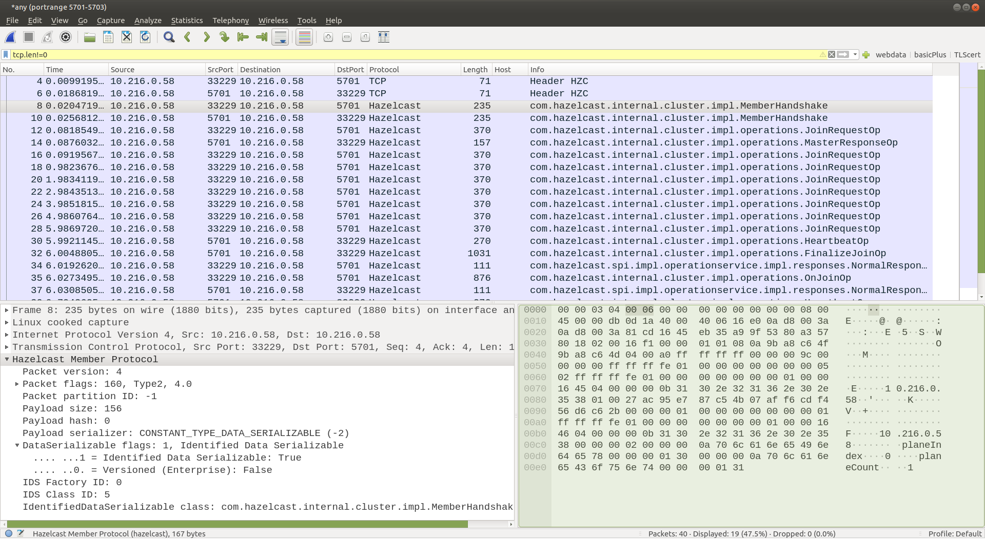Reload this capture file

click(145, 37)
